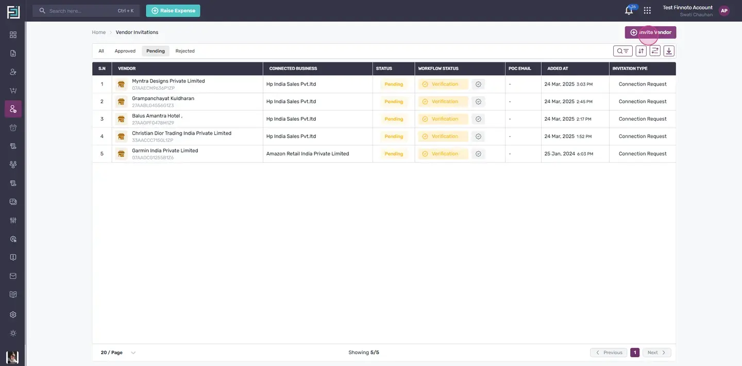Download the vendor invitations list
Image resolution: width=742 pixels, height=366 pixels.
coord(669,51)
